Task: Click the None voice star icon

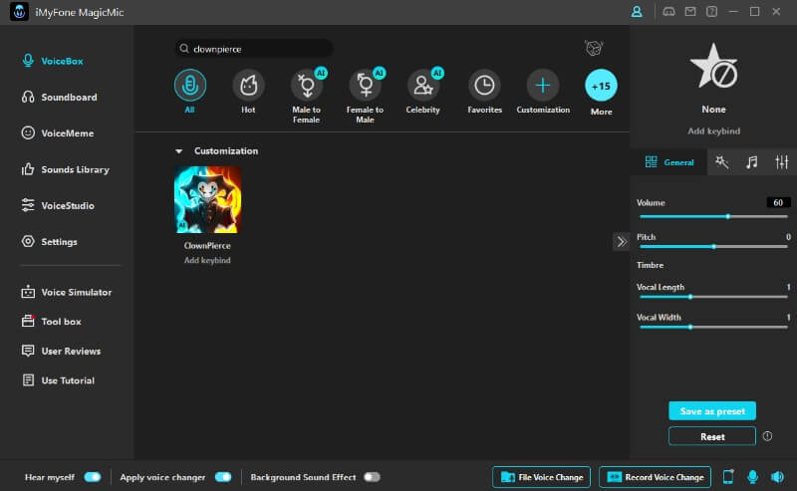Action: 713,66
